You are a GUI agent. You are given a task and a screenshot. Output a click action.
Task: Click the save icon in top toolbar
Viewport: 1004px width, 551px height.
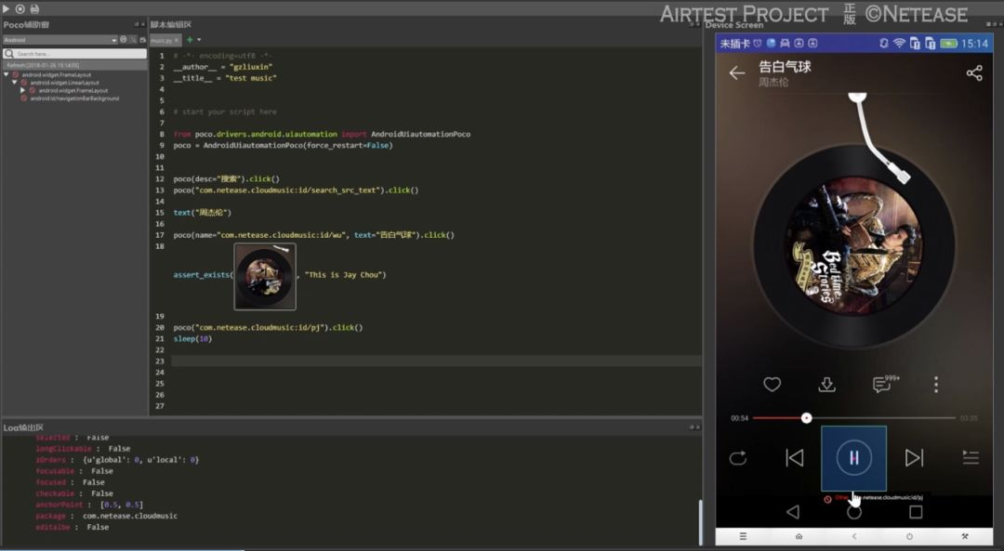coord(34,8)
